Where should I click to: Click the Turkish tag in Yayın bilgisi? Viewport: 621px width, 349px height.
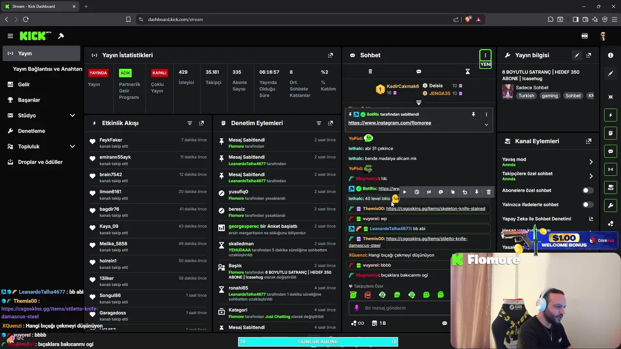526,96
